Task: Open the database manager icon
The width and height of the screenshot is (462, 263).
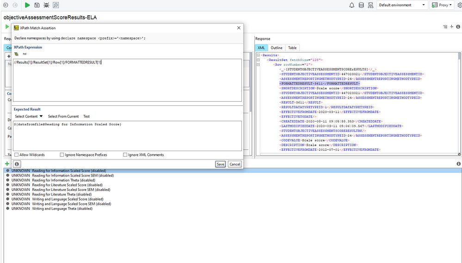Action: coord(361,5)
